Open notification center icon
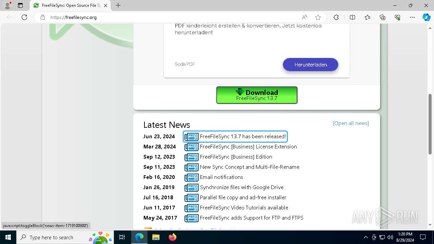Viewport: 434px width, 244px height. 423,237
